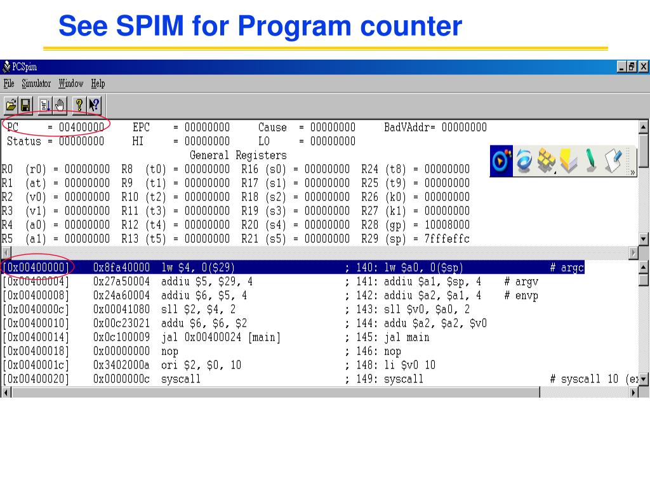The width and height of the screenshot is (650, 487).
Task: Select the ori $2, $0, 10 instruction line
Action: point(219,365)
